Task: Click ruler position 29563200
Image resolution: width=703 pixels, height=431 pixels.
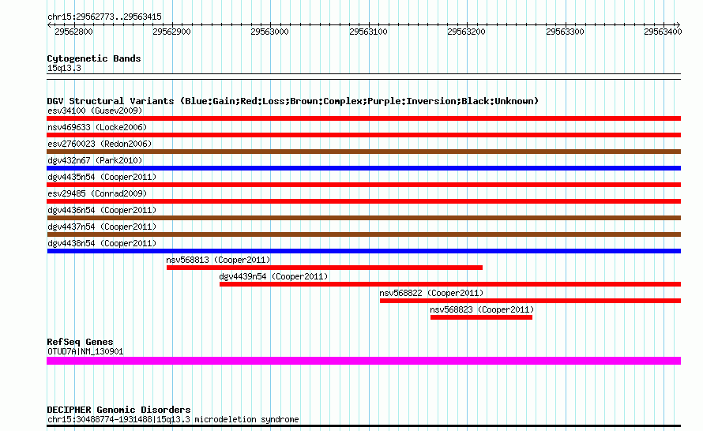Action: click(467, 32)
